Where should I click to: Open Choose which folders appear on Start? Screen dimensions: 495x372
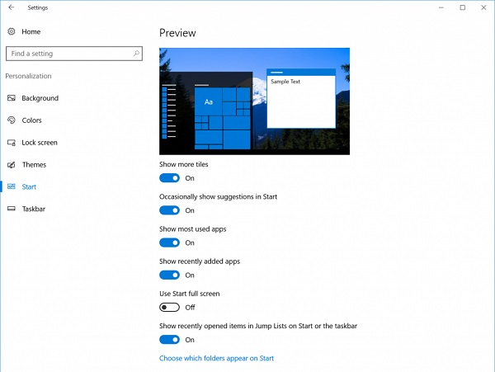point(216,359)
